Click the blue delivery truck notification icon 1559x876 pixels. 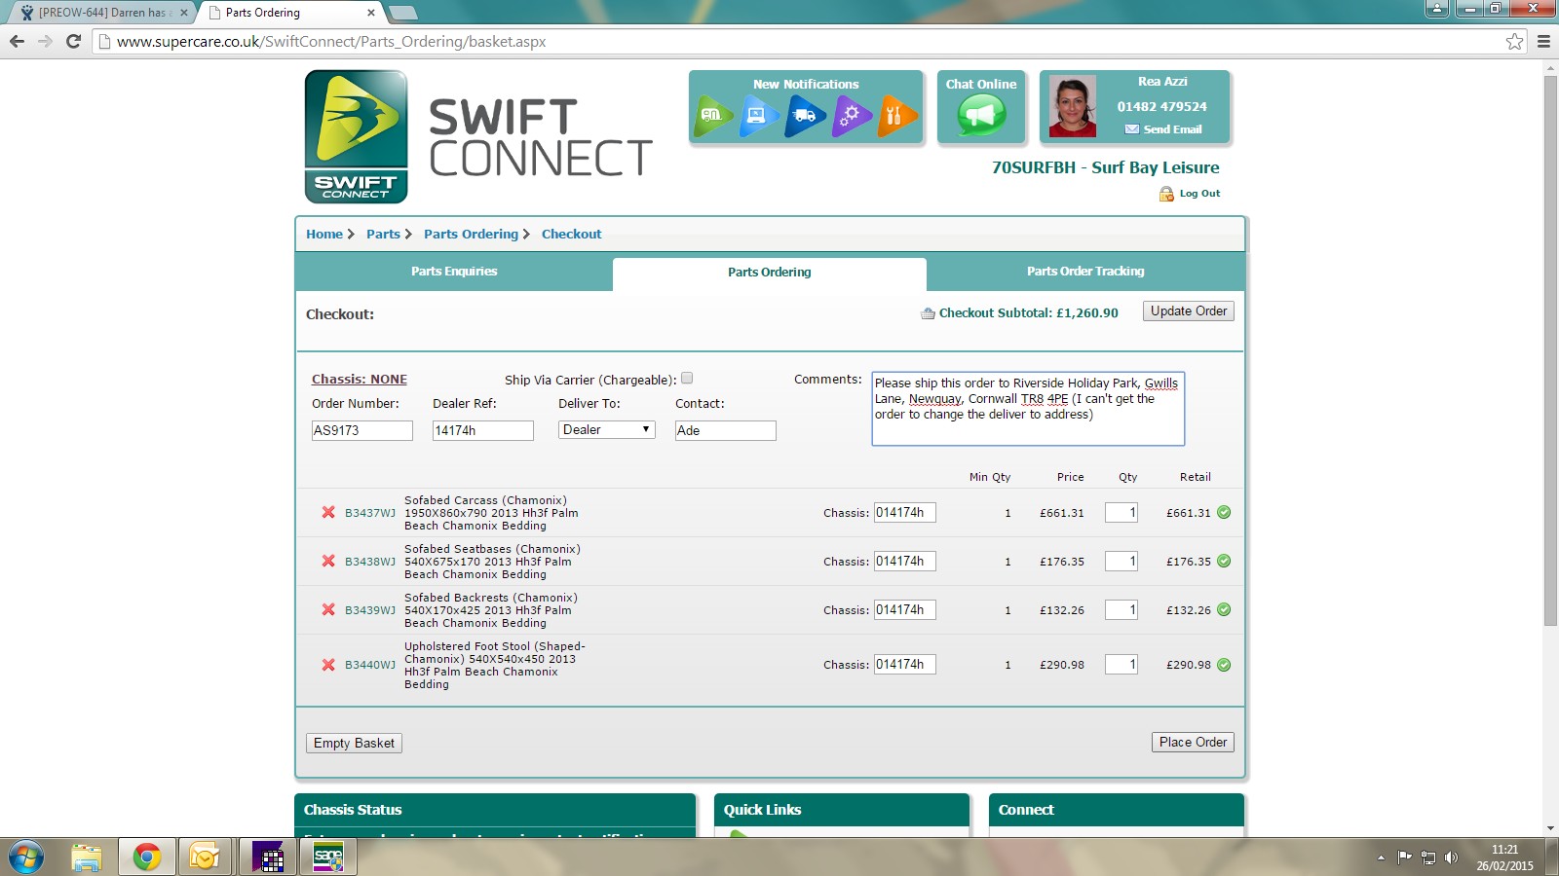(x=804, y=116)
